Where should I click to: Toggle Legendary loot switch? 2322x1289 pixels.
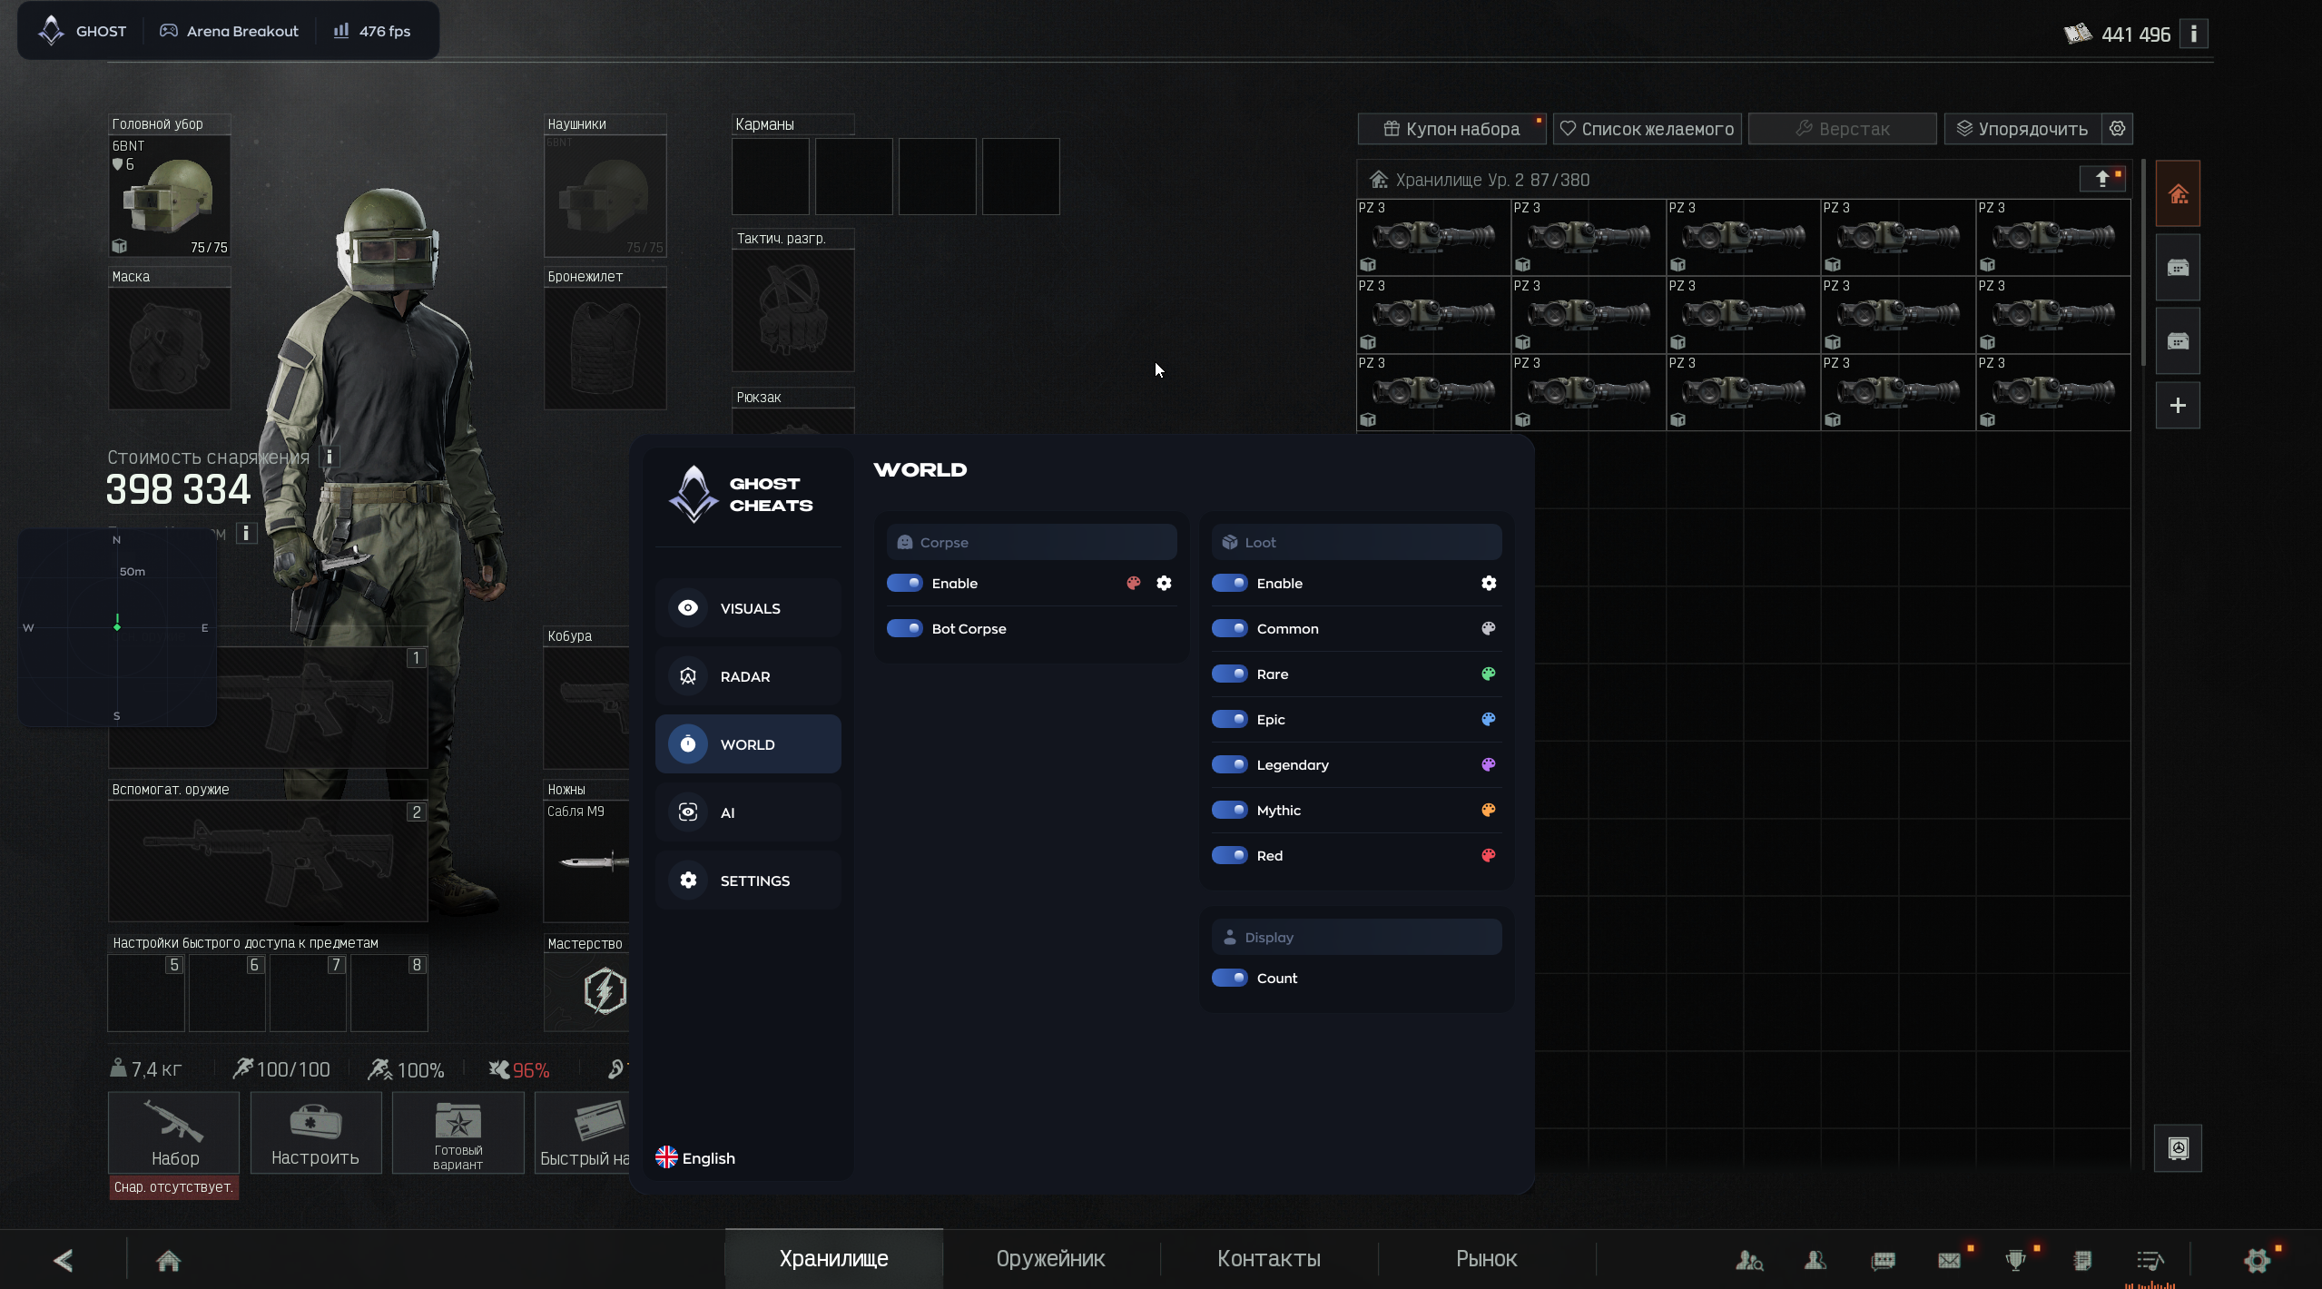1229,764
